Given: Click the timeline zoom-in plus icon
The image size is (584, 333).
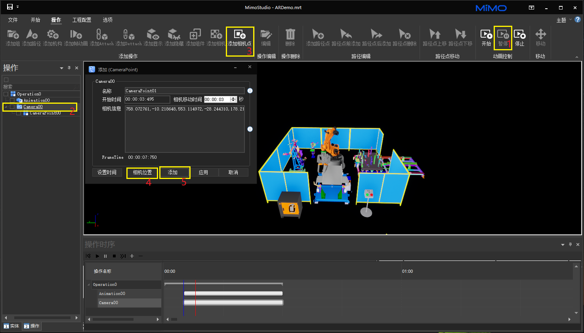Looking at the screenshot, I should click(132, 256).
